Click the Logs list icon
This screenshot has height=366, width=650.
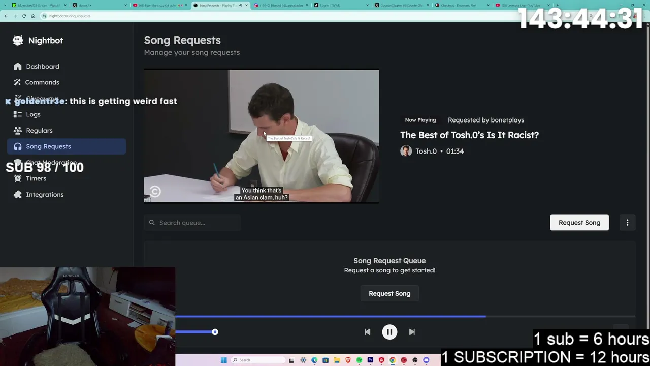pyautogui.click(x=18, y=114)
